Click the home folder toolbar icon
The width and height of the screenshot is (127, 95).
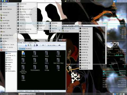click(34, 45)
